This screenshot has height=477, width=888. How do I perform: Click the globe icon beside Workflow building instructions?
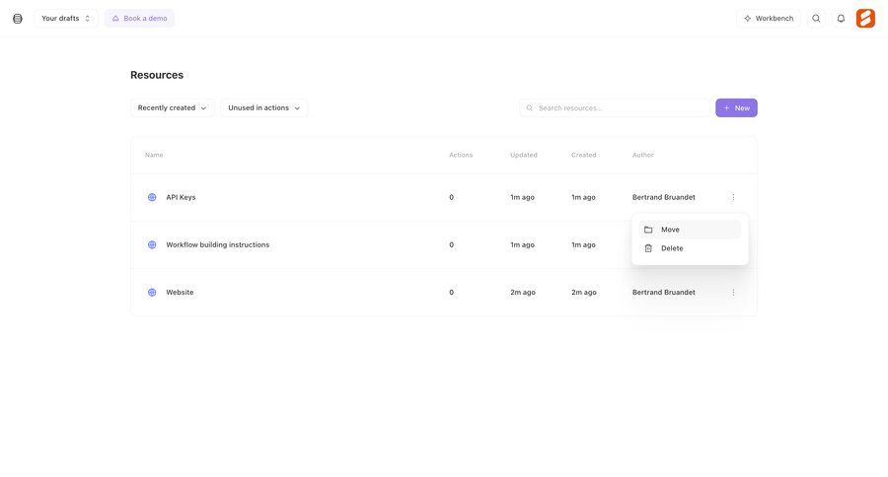pos(152,245)
